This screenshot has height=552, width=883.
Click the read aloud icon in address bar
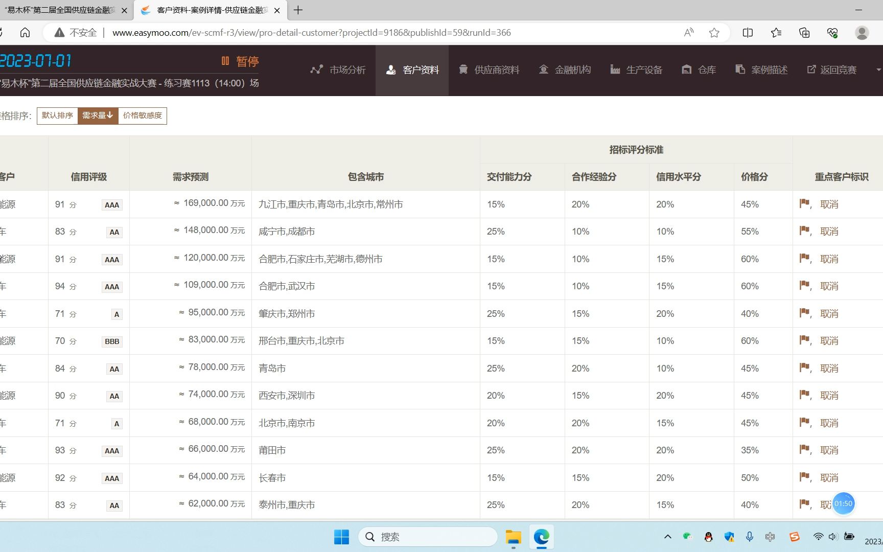(689, 33)
